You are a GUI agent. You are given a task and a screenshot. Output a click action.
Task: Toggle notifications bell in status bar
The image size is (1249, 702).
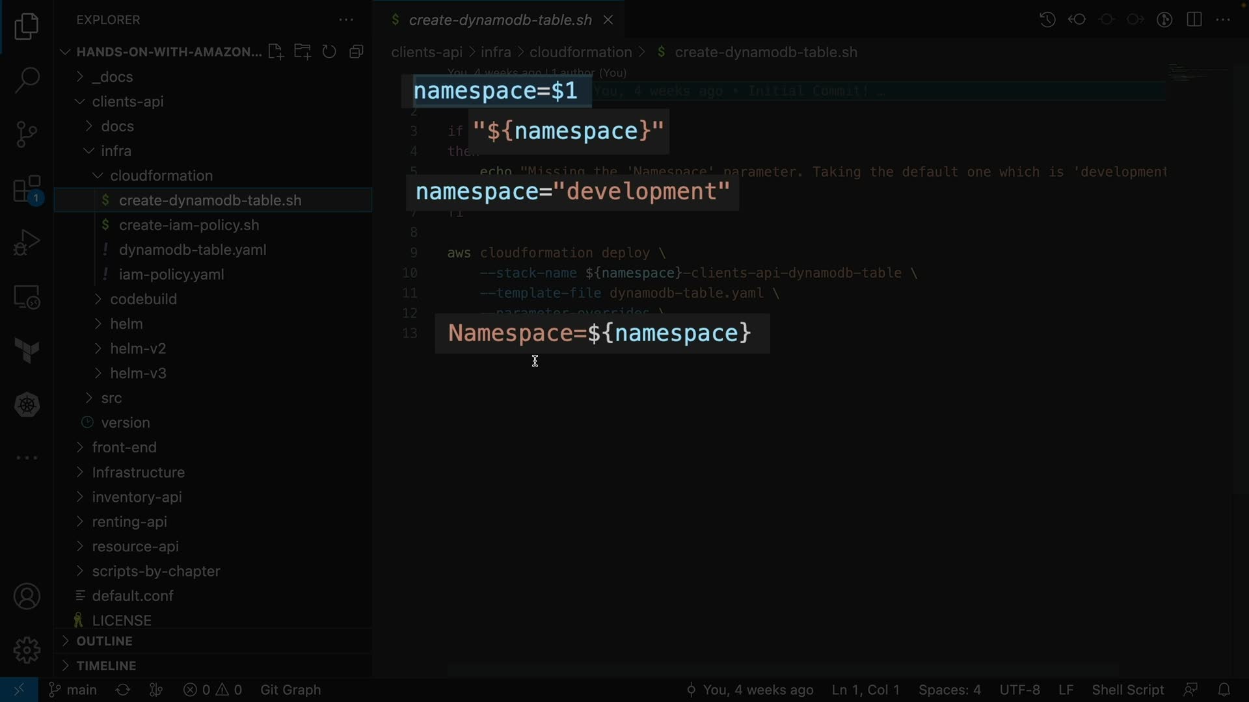[1224, 690]
